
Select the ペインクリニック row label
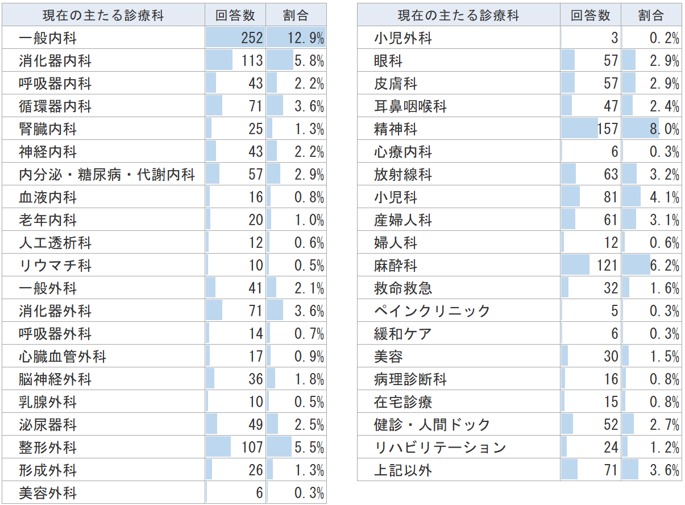pyautogui.click(x=432, y=311)
